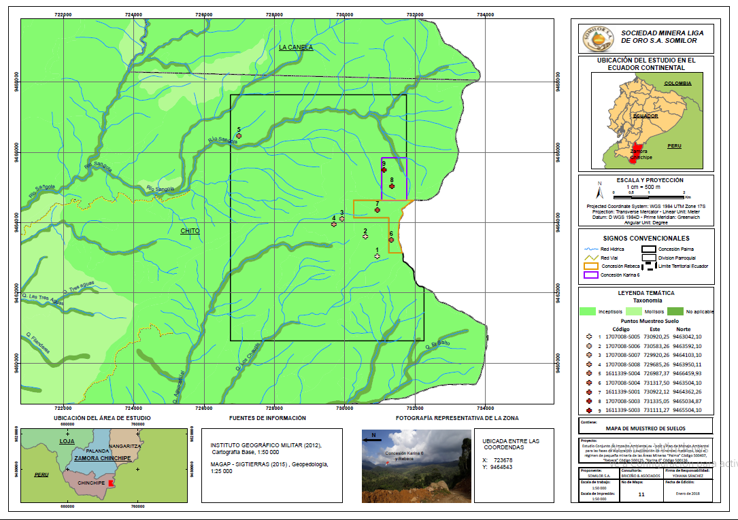
Task: Click the LA CANELA parish label
Action: pos(296,48)
